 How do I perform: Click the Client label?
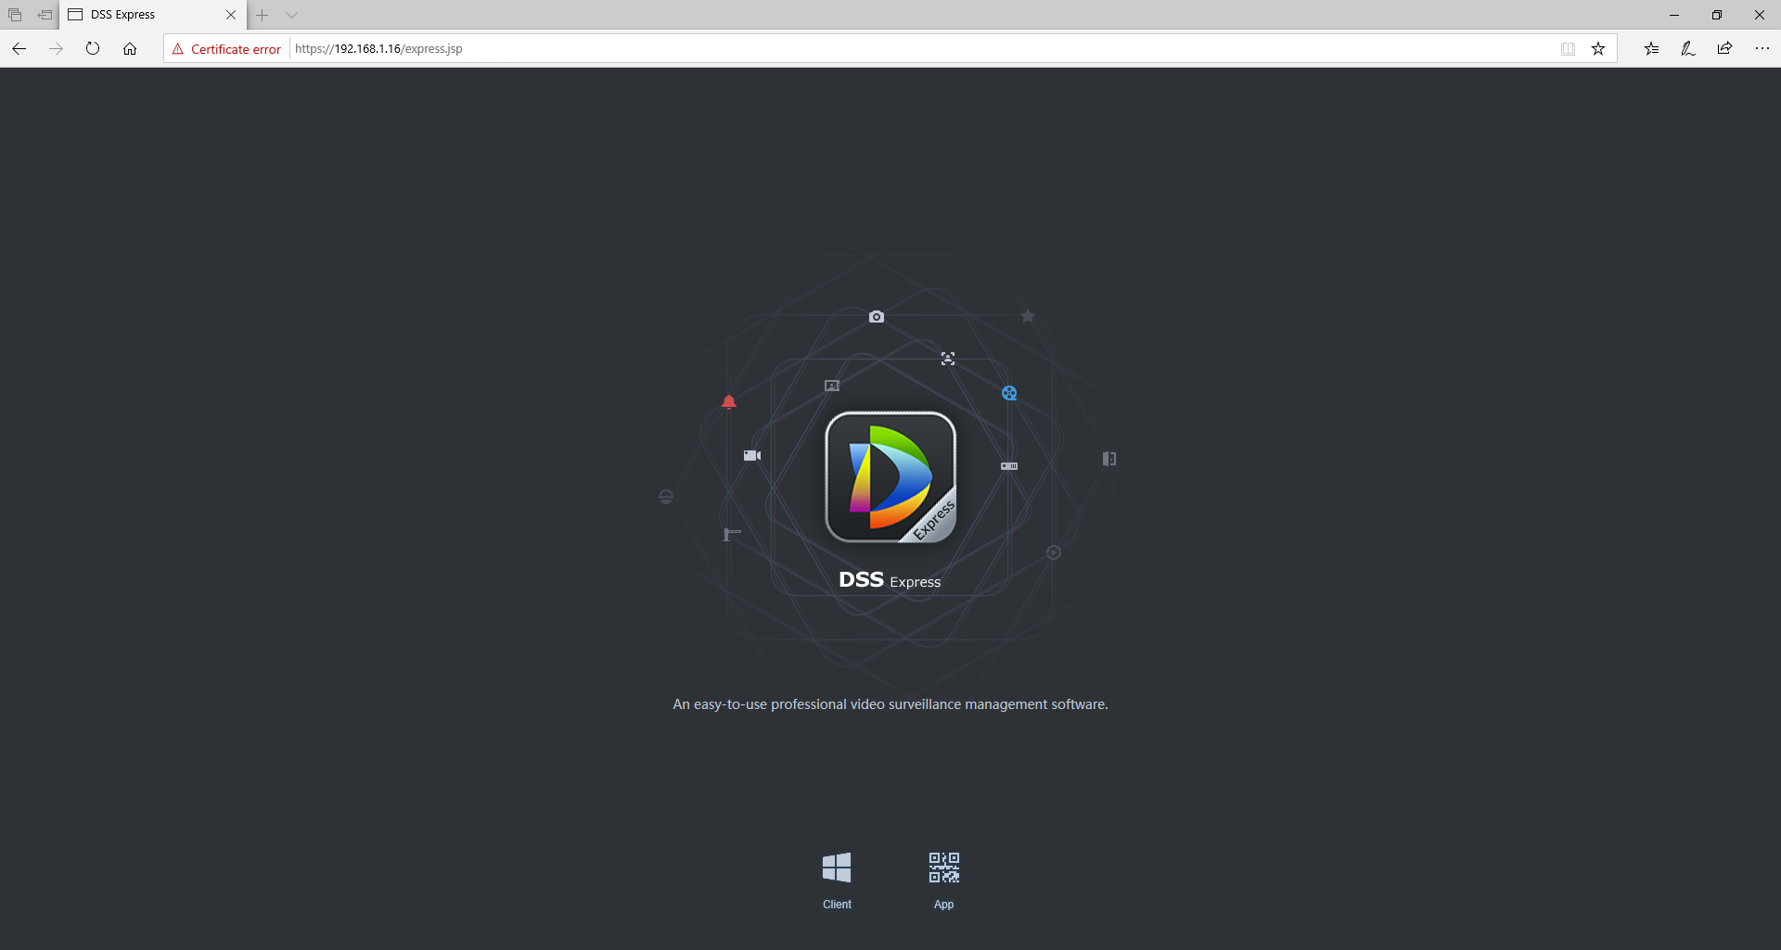tap(837, 905)
